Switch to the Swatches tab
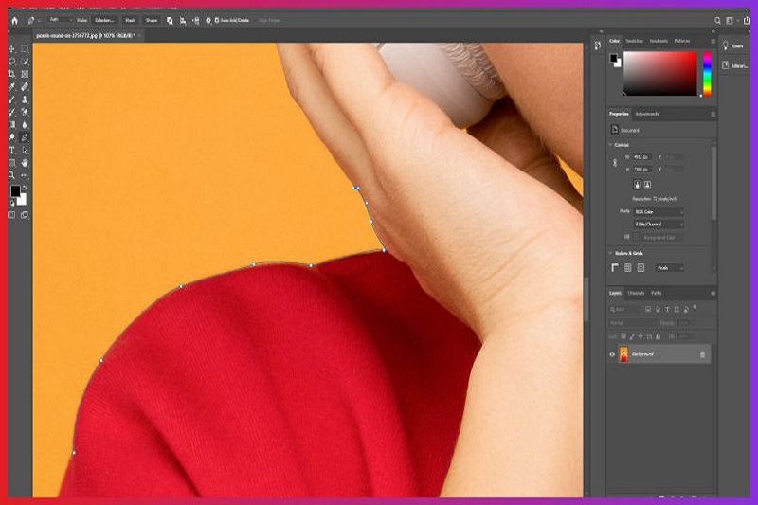758x505 pixels. [634, 41]
